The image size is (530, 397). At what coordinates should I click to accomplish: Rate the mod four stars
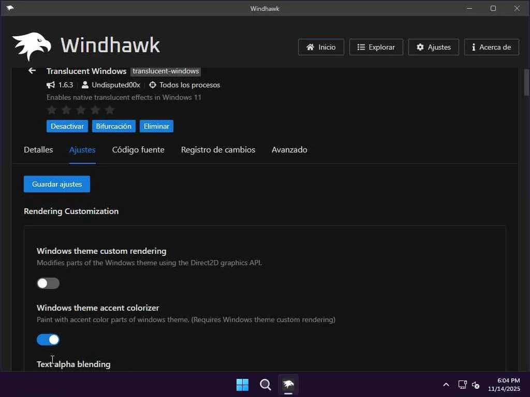click(95, 110)
